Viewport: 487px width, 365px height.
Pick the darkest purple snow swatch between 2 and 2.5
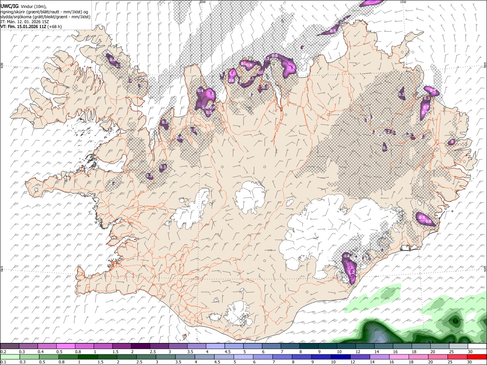[x=140, y=346]
